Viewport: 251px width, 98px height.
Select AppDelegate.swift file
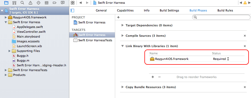[x=30, y=27]
